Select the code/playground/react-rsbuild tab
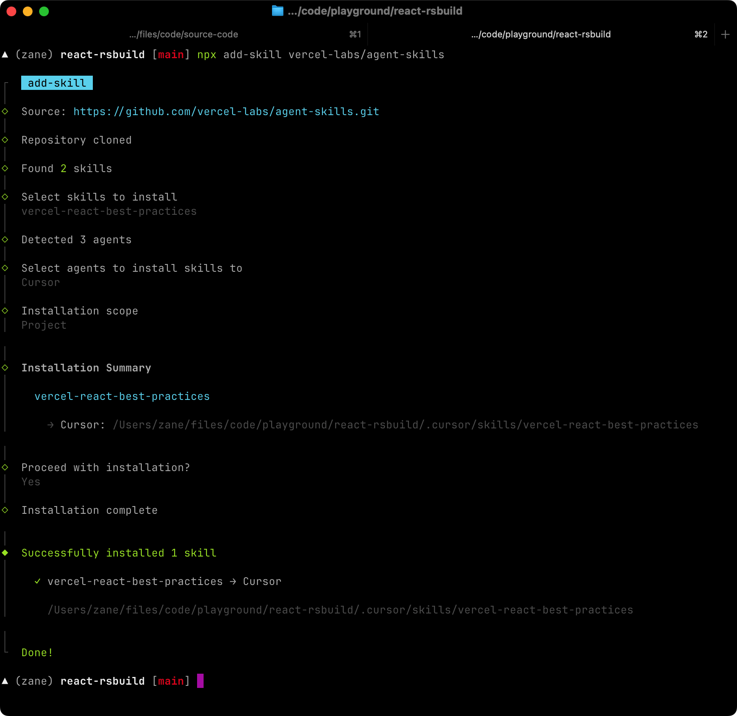 point(541,35)
